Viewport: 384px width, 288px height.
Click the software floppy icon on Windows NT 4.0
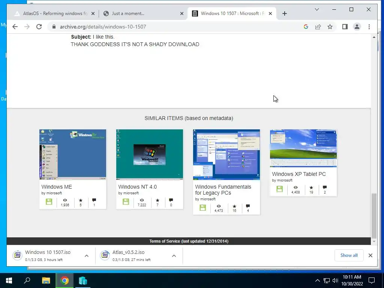[126, 202]
